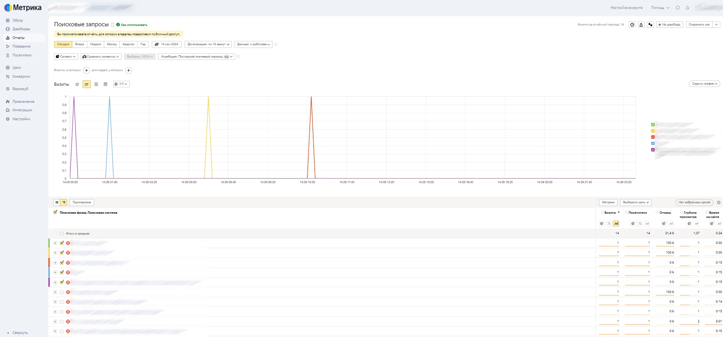Click the Скрыть график button
The height and width of the screenshot is (337, 723).
tap(704, 84)
